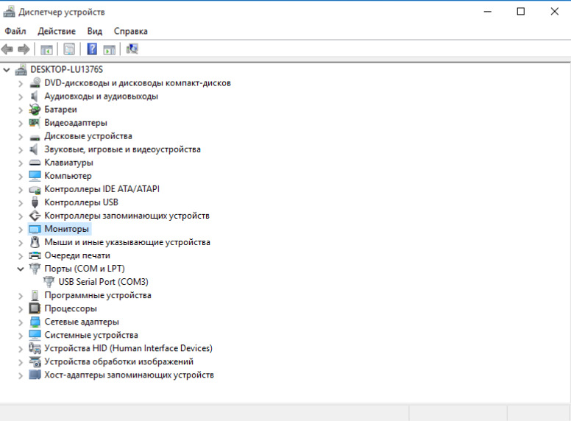Viewport: 571px width, 421px height.
Task: Click the Батареи battery icon
Action: pos(35,109)
